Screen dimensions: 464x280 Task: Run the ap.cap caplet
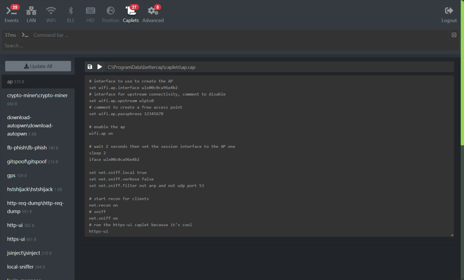[x=100, y=67]
